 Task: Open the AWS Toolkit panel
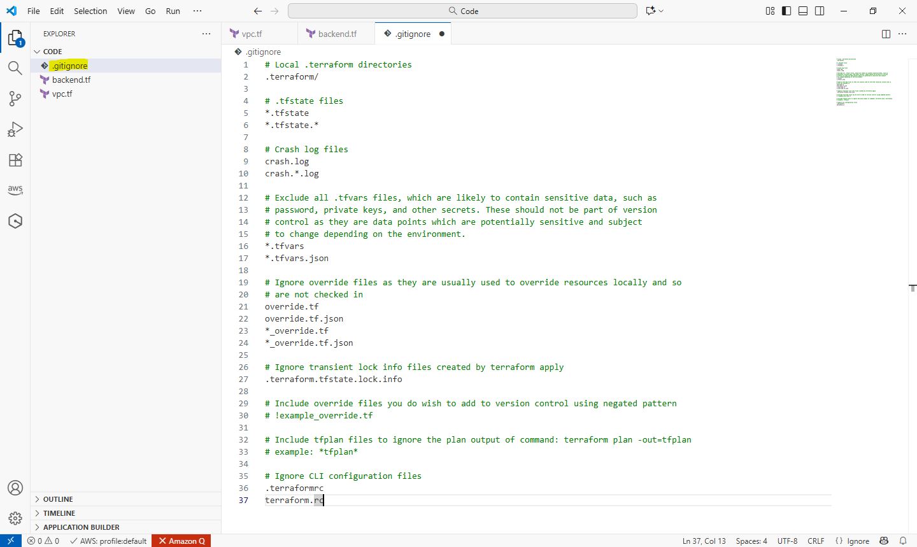[15, 190]
